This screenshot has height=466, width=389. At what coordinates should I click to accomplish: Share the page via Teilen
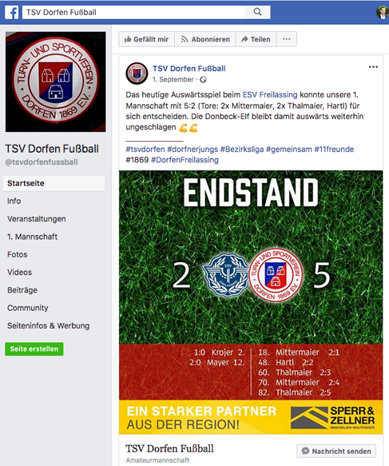tap(256, 39)
